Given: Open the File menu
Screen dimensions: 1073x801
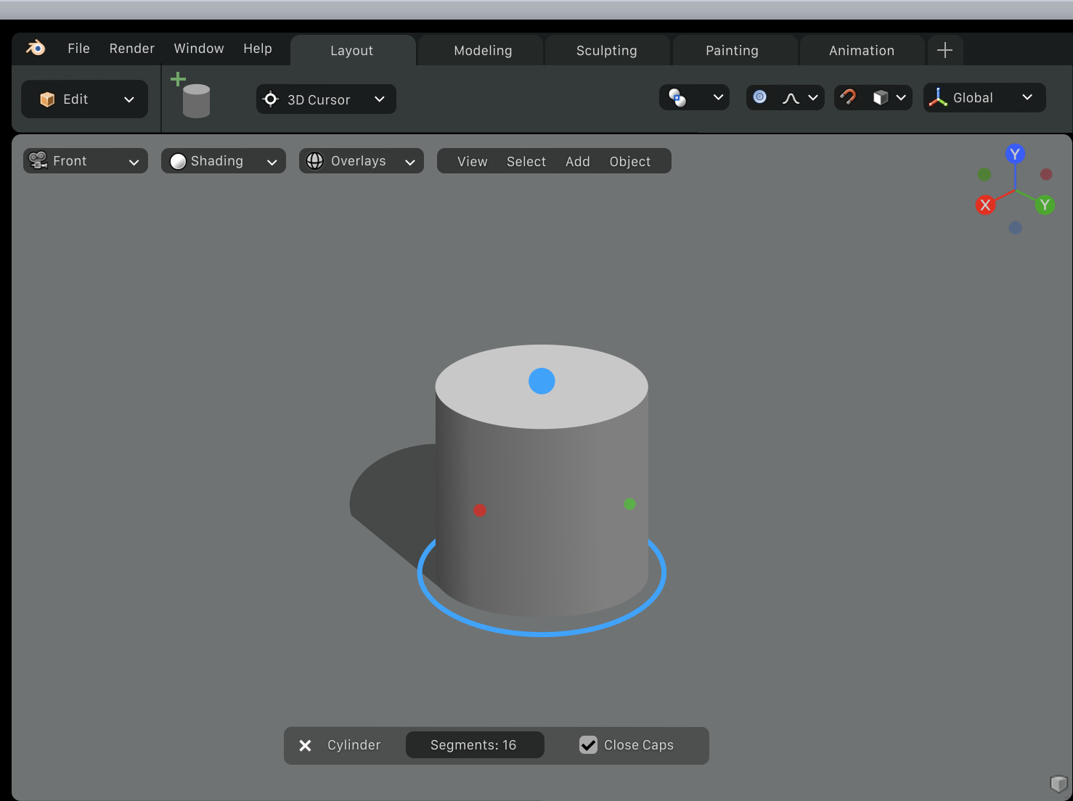Looking at the screenshot, I should pos(78,49).
